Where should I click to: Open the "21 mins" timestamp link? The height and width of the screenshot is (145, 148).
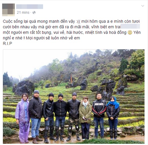click(23, 12)
